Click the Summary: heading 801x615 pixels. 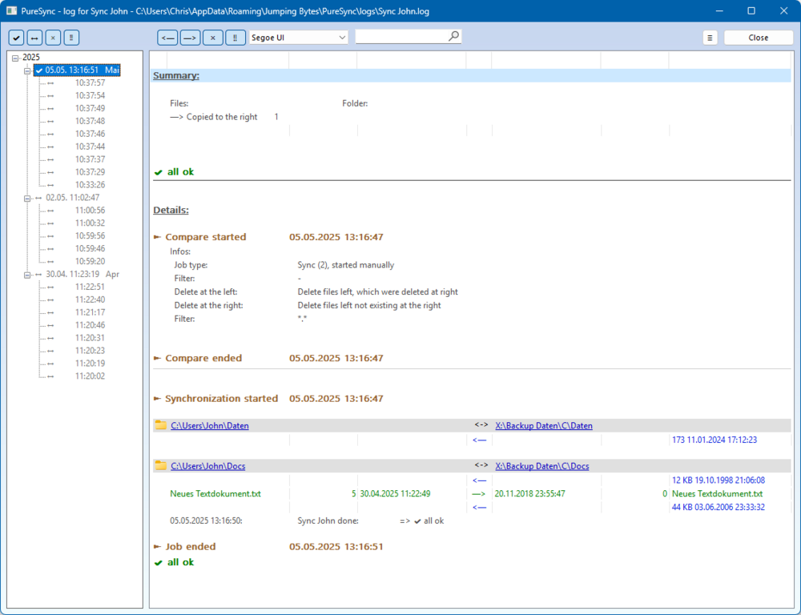(176, 75)
